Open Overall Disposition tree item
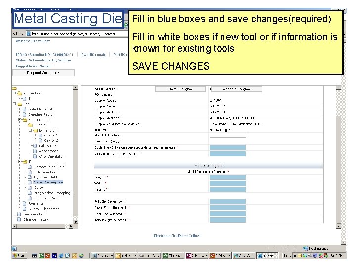This screenshot has height=267, width=356. click(44, 209)
